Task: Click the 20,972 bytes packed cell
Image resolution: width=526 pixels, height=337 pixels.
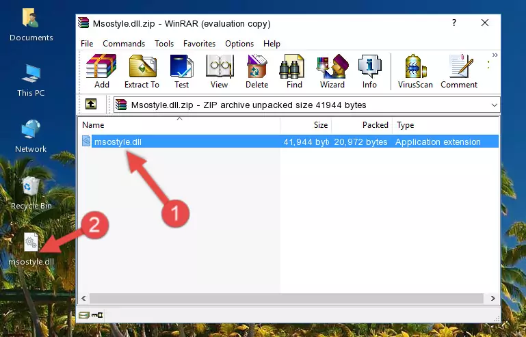Action: pos(360,142)
